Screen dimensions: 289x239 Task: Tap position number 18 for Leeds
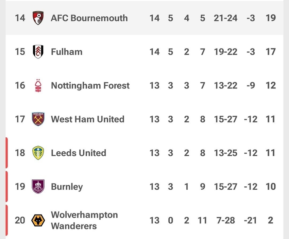[x=20, y=153]
